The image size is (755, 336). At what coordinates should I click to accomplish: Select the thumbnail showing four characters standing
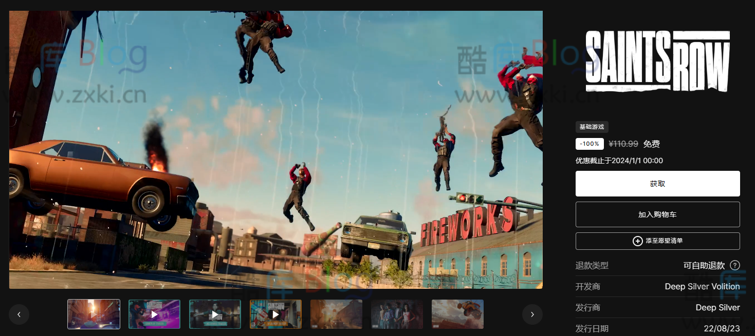397,314
